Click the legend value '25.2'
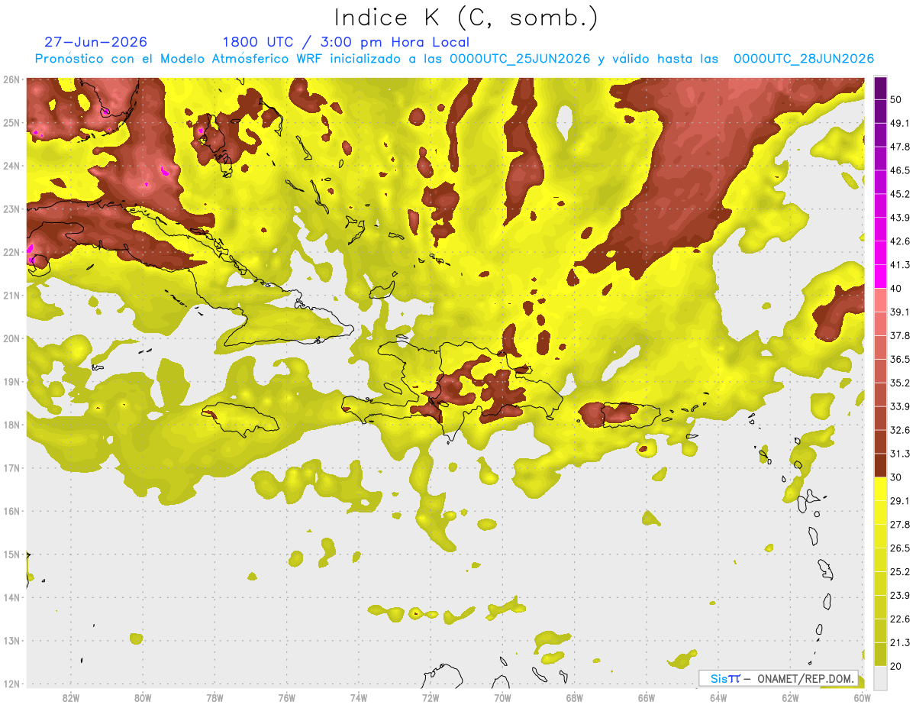The width and height of the screenshot is (916, 708). point(900,572)
